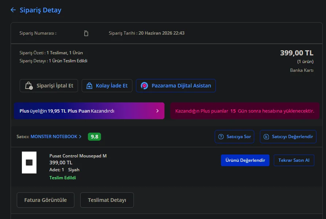The height and width of the screenshot is (219, 326).
Task: Copy the order number with the clipboard icon
Action: coord(86,33)
